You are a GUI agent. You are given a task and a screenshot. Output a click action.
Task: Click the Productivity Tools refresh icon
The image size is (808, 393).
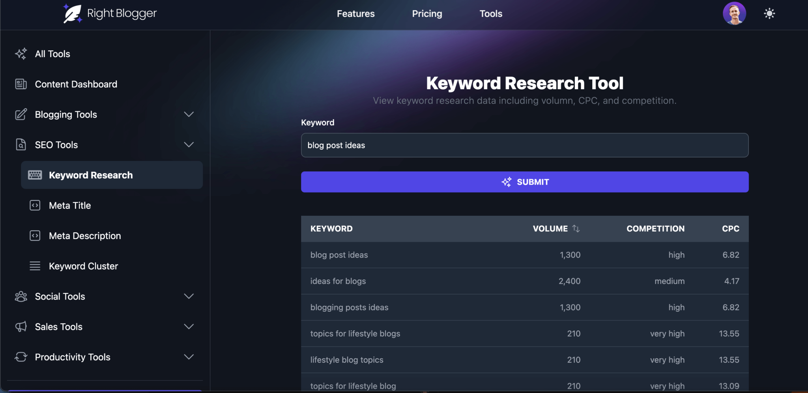(x=21, y=357)
